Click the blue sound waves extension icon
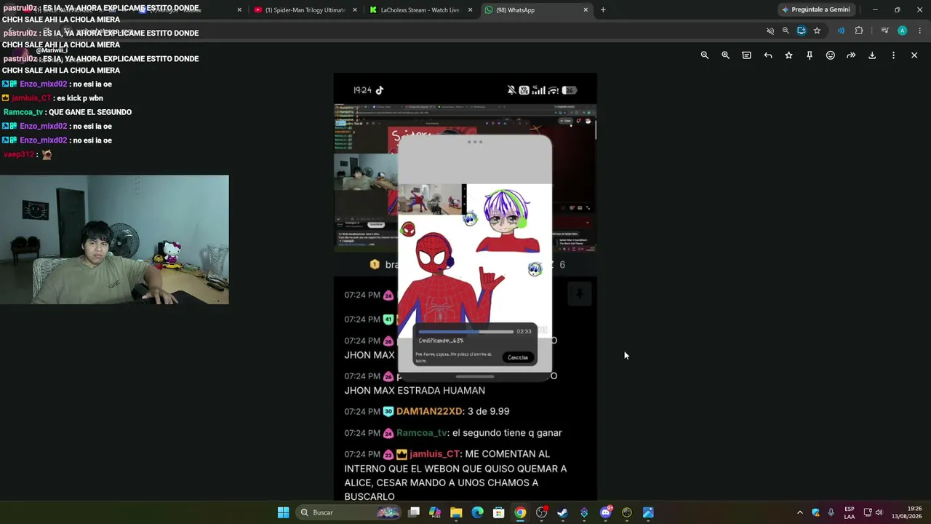Image resolution: width=931 pixels, height=524 pixels. point(841,31)
